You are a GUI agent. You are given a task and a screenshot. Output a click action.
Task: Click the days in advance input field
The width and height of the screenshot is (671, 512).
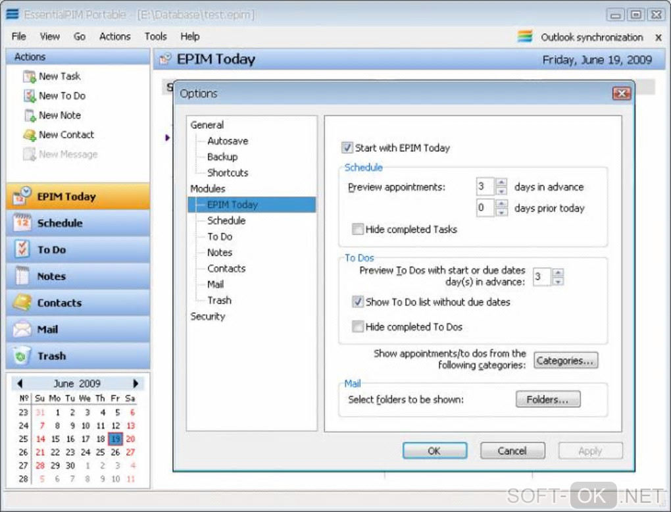(485, 187)
